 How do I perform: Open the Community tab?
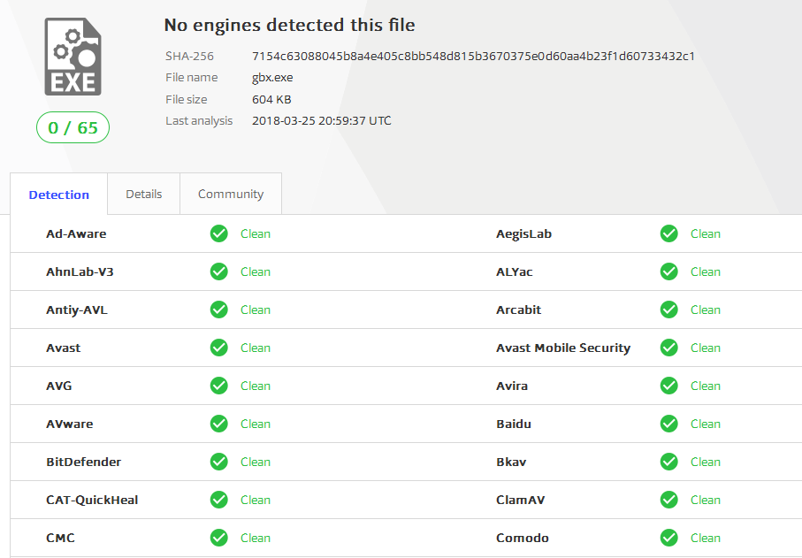(231, 194)
